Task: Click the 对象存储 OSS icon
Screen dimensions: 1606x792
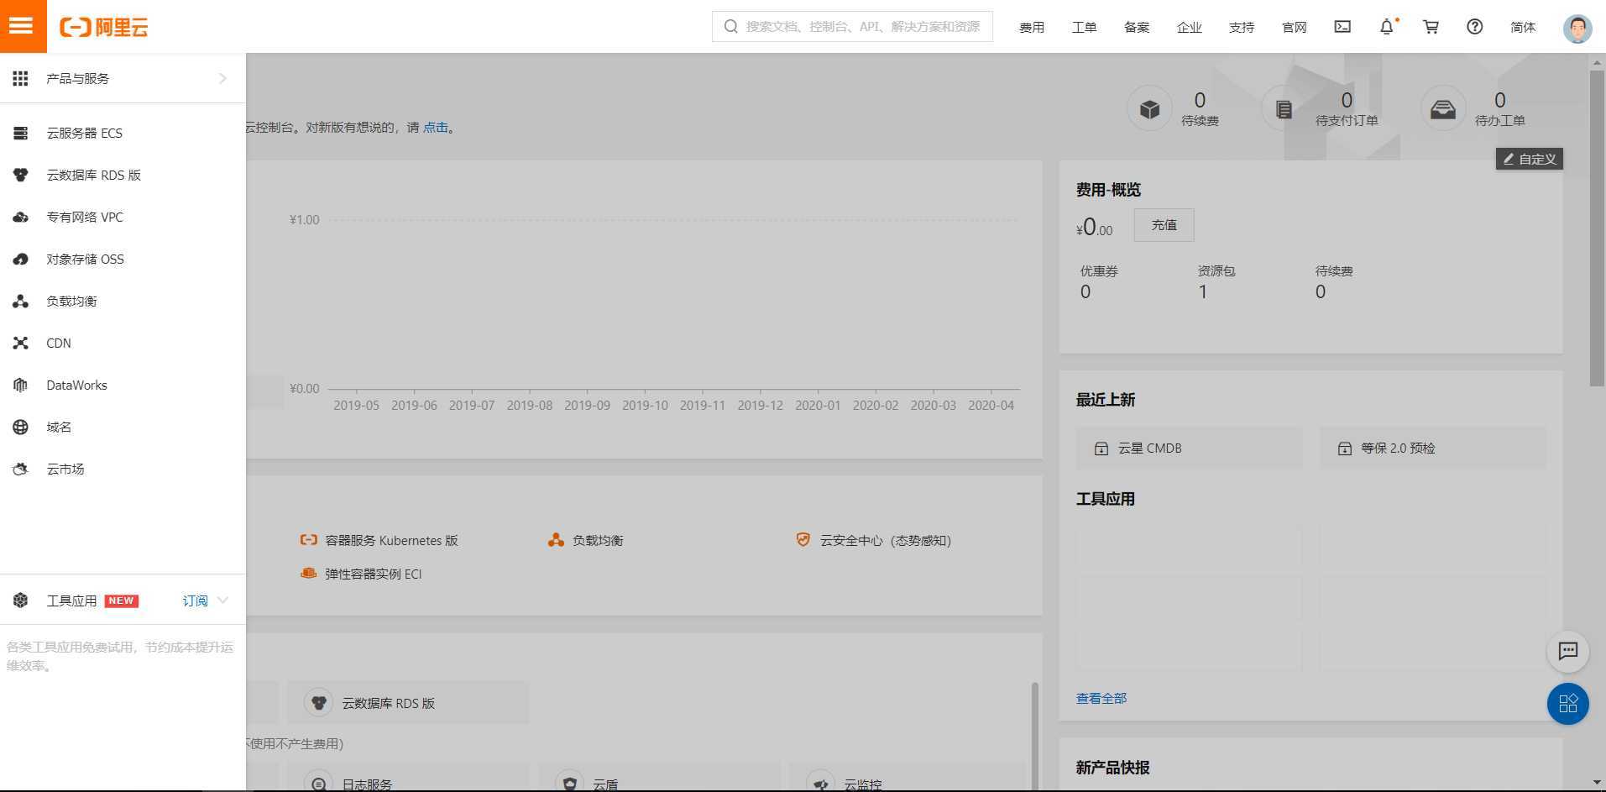Action: click(21, 259)
